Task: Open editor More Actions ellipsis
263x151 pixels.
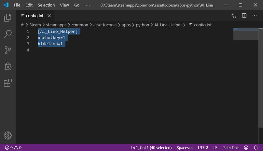Action: [255, 15]
